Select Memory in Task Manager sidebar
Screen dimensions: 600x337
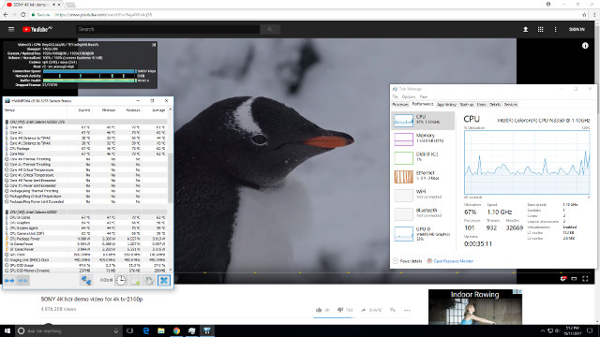pos(423,139)
